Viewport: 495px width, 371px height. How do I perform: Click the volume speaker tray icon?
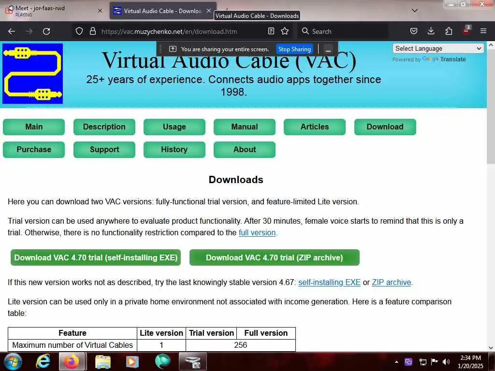coord(446,362)
